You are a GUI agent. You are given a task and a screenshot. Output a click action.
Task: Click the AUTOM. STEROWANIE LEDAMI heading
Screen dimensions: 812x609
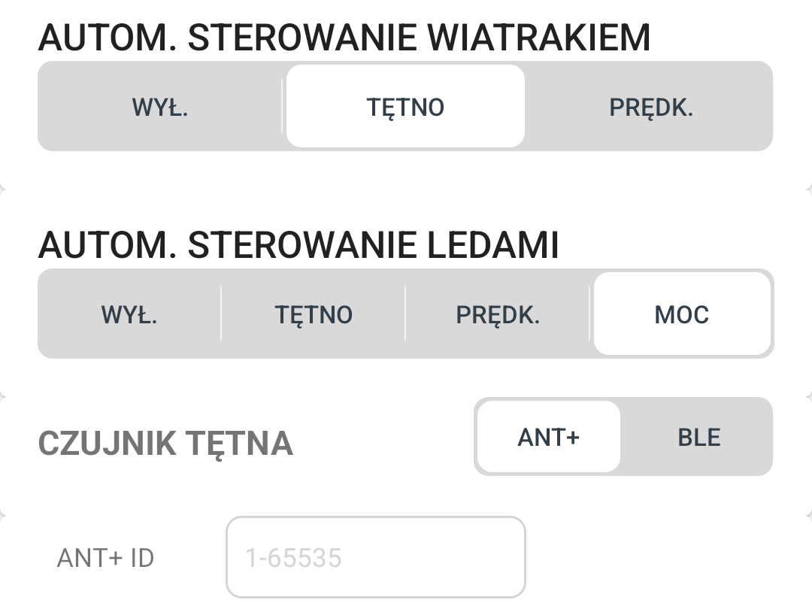298,245
